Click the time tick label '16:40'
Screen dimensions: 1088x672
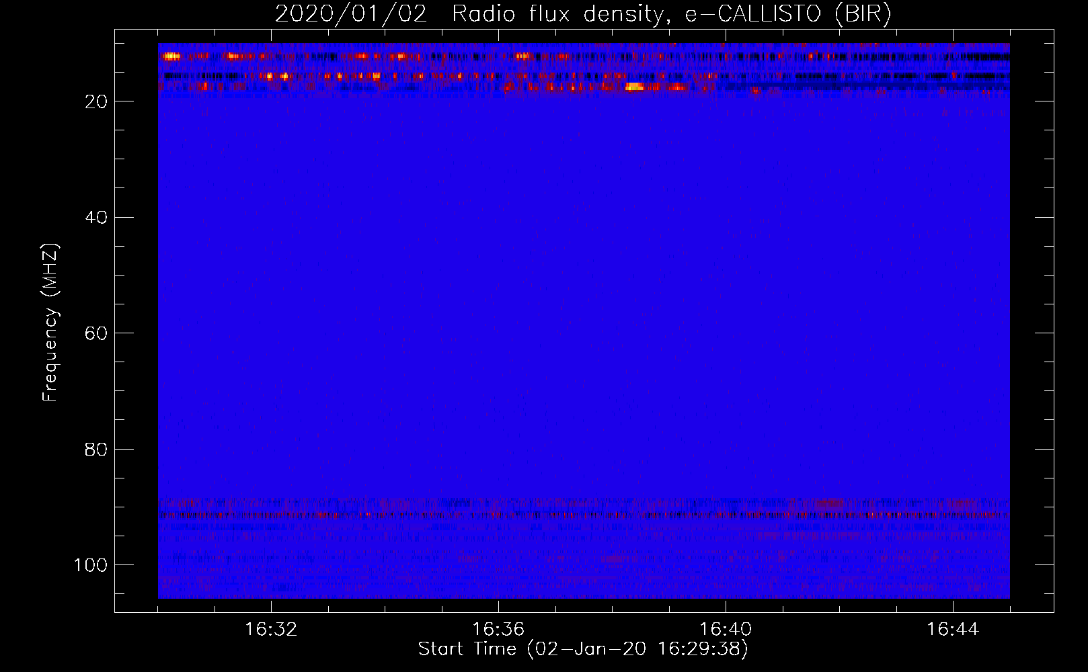[x=726, y=630]
